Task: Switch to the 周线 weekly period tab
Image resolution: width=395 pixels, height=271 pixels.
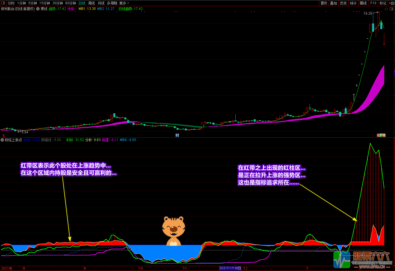Action: pyautogui.click(x=92, y=3)
